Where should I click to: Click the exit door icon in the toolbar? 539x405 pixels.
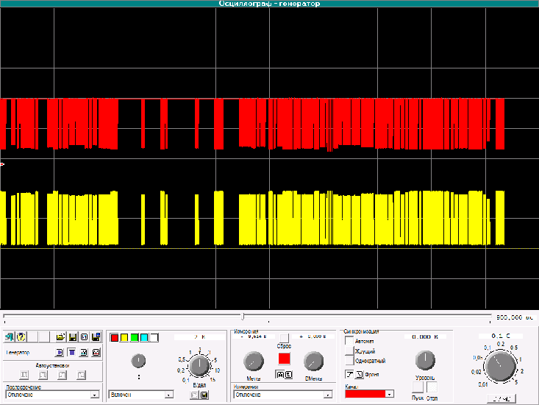click(x=10, y=337)
